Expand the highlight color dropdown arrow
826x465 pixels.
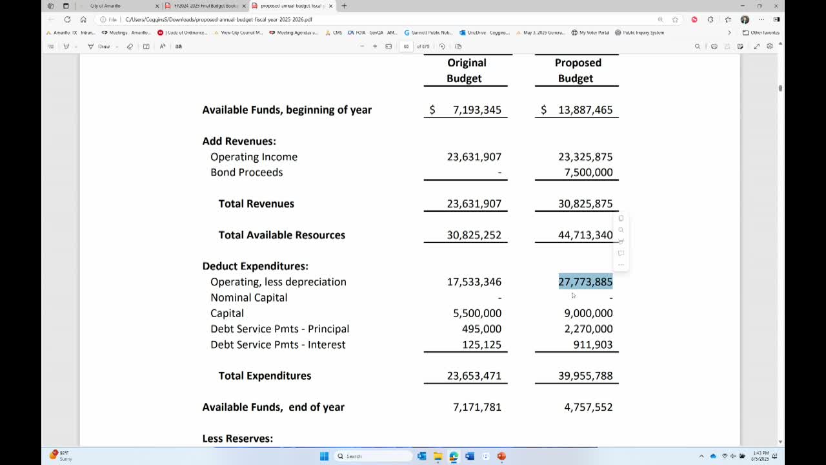[x=76, y=46]
